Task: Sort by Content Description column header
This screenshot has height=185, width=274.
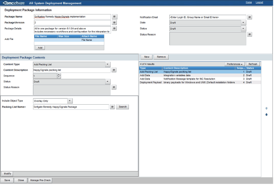Action: [199, 68]
